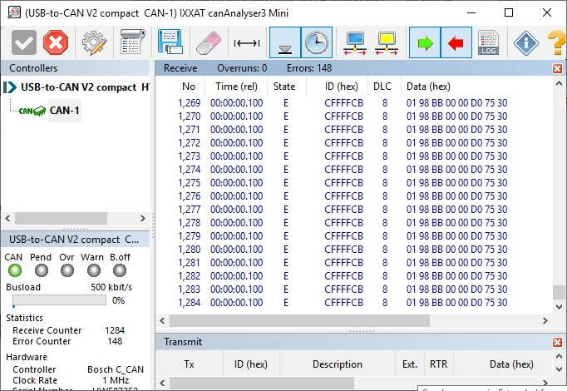
Task: Select receive row number 1,280
Action: click(343, 250)
